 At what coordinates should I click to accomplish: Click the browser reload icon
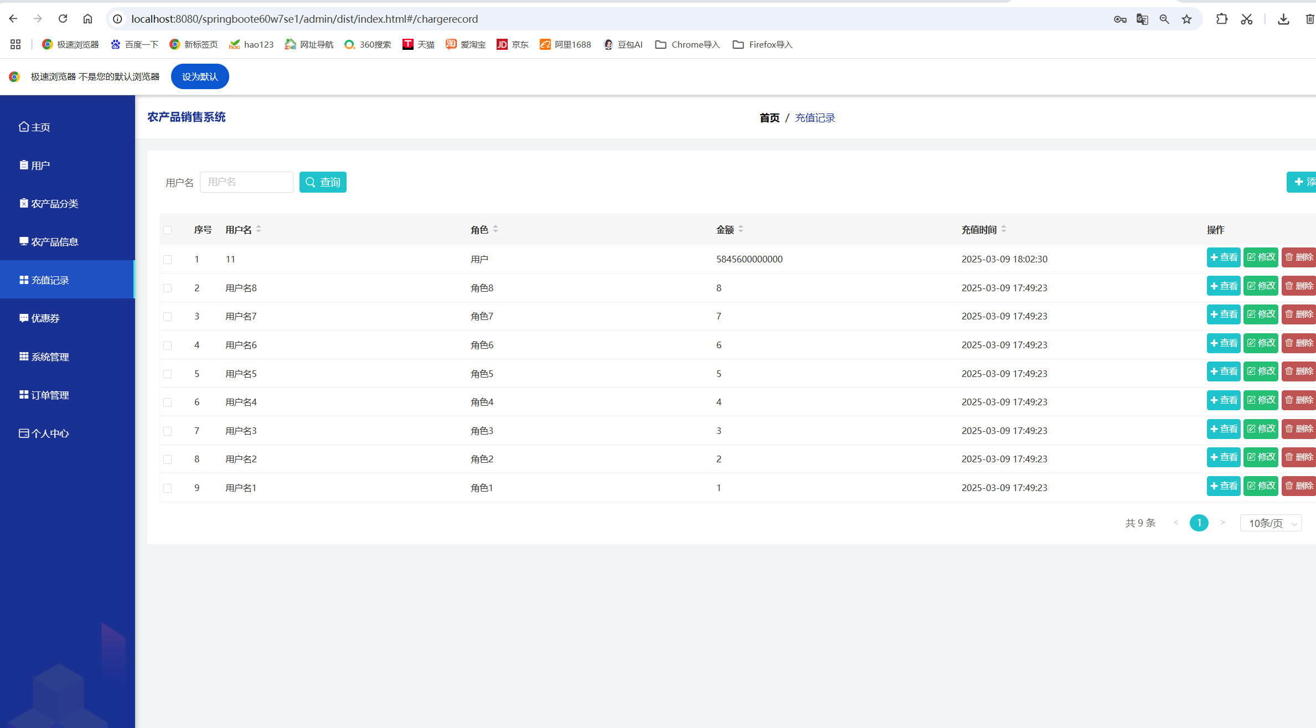point(63,19)
